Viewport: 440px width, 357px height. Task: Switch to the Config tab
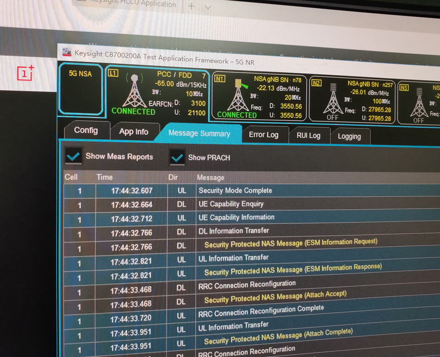pos(86,130)
